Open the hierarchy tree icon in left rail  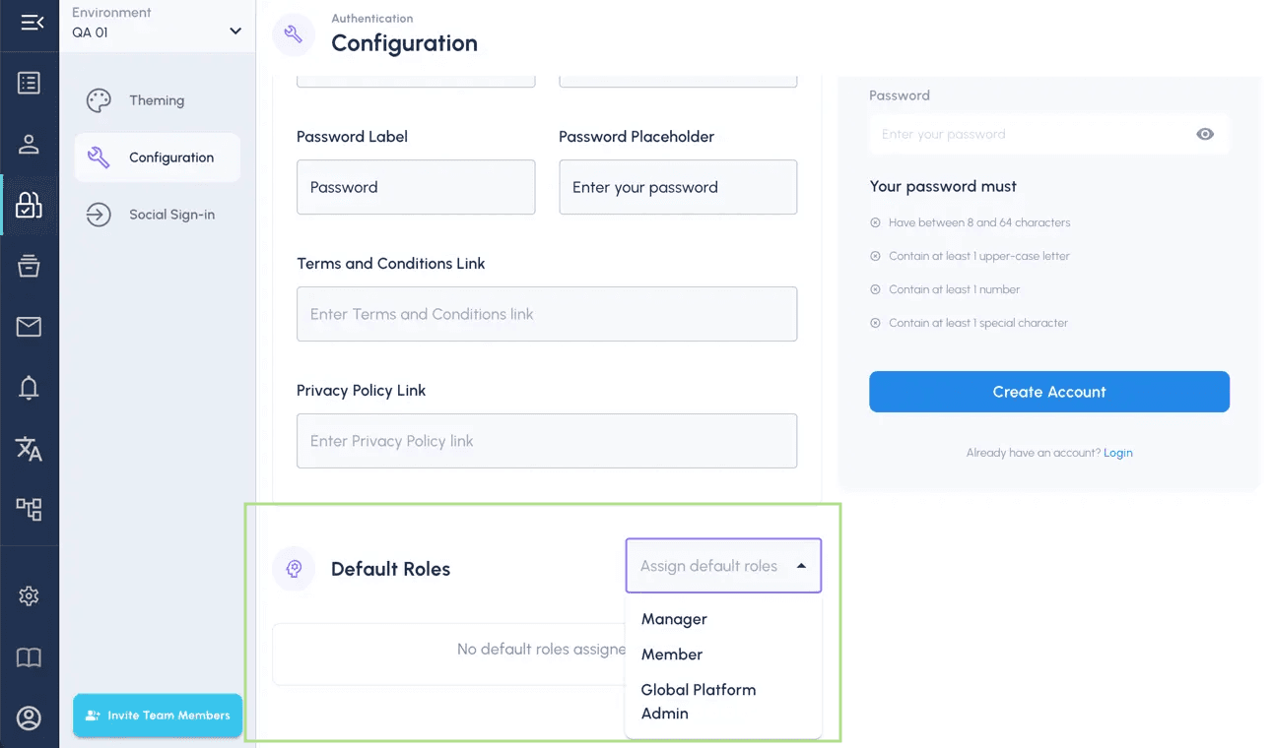tap(29, 509)
